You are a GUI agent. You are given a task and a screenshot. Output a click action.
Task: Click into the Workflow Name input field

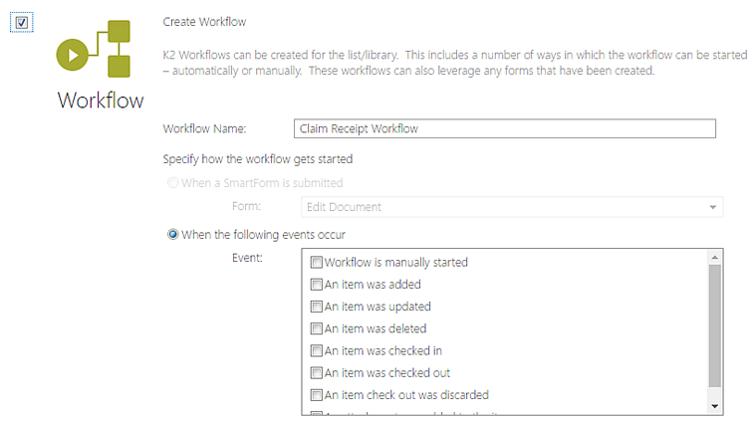(505, 128)
